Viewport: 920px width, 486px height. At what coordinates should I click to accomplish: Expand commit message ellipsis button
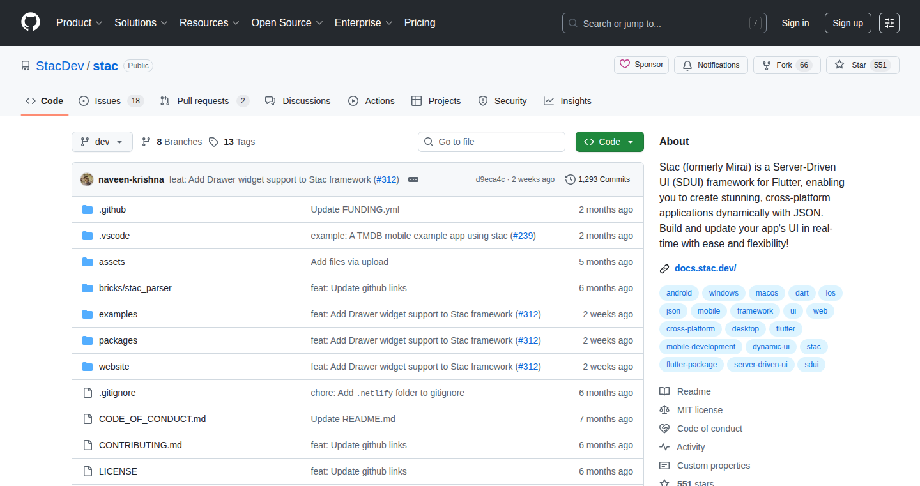(x=413, y=179)
